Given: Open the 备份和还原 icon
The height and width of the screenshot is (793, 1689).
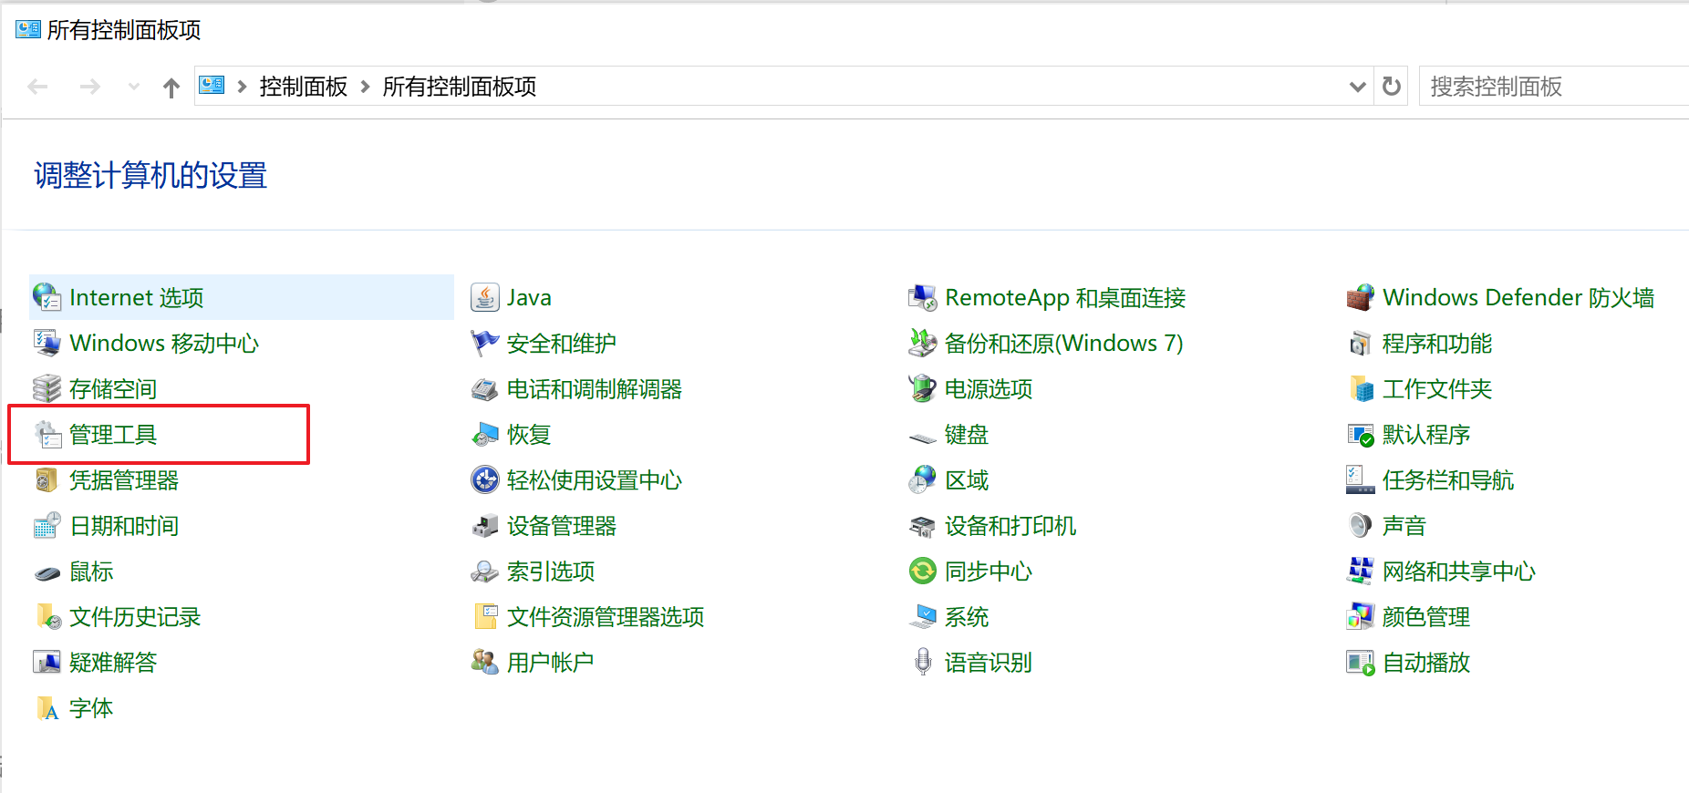Looking at the screenshot, I should tap(922, 343).
